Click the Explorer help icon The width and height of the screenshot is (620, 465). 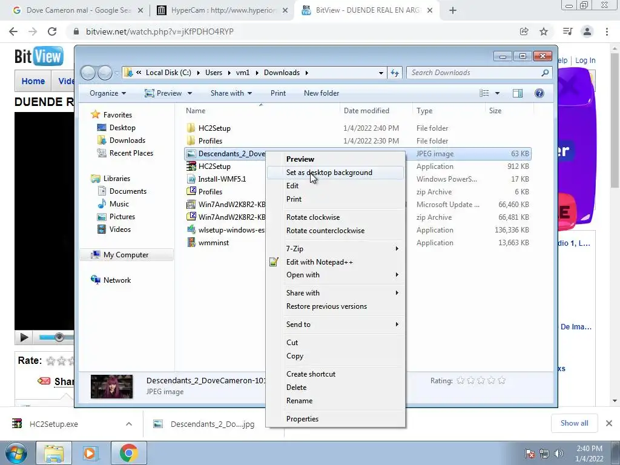point(539,93)
